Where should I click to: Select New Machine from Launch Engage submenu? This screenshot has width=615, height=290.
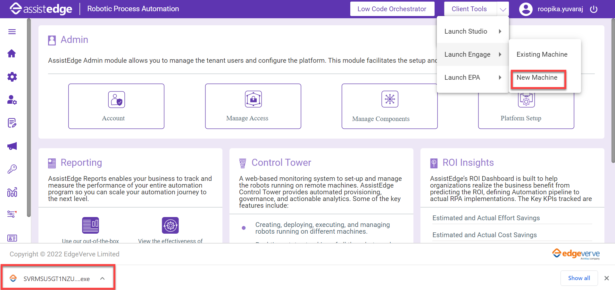pyautogui.click(x=537, y=77)
